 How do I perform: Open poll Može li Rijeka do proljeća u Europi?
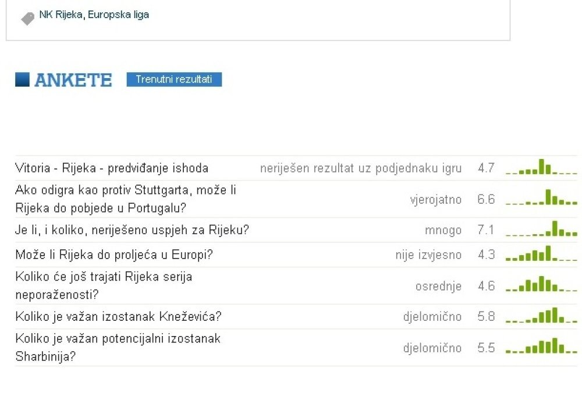point(114,254)
